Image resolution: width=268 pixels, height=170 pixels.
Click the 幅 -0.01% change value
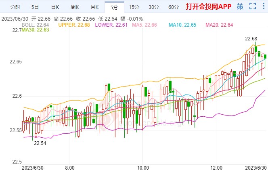click(x=132, y=19)
